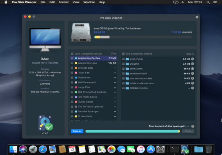Open the View menu
The width and height of the screenshot is (222, 155).
click(76, 2)
